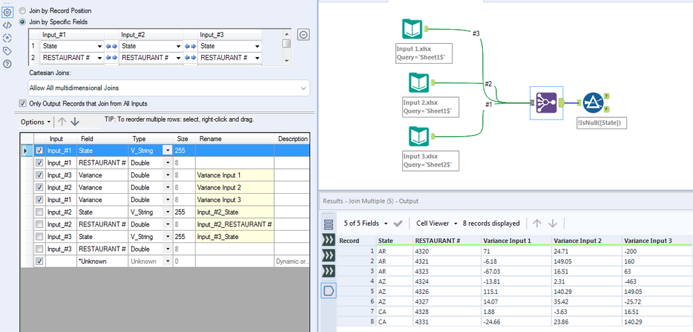Expand the Cartesian Joins dropdown
Screen dimensions: 693x332
click(x=303, y=88)
